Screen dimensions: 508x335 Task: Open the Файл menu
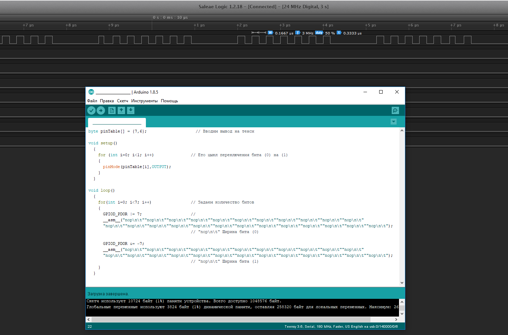[x=92, y=101]
